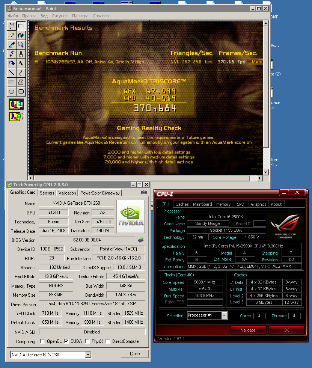Switch to the Caches tab in CPU-Z
The height and width of the screenshot is (368, 312).
(182, 204)
